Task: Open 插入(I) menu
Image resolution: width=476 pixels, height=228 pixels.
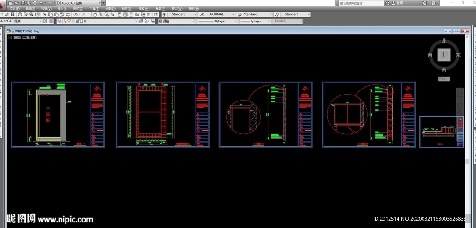Action: click(x=62, y=9)
